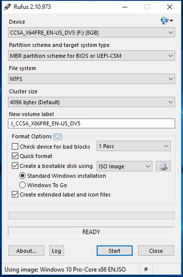Collapse the Format Options advanced arrow
Screen dimensions: 183x277
pos(58,137)
